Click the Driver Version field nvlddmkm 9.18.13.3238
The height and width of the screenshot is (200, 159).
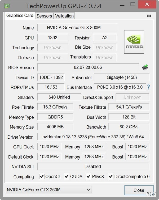pos(93,137)
